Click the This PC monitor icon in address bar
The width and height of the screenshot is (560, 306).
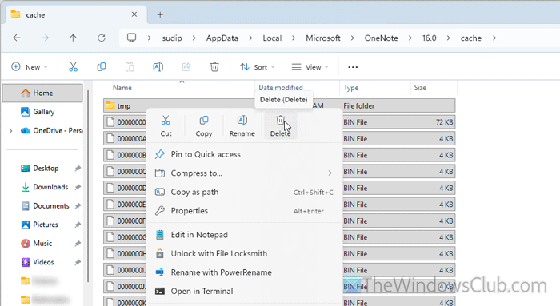(132, 38)
